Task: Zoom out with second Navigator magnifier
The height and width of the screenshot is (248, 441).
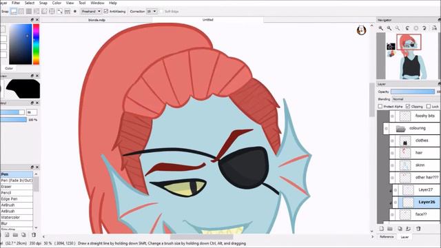Action: pyautogui.click(x=389, y=28)
